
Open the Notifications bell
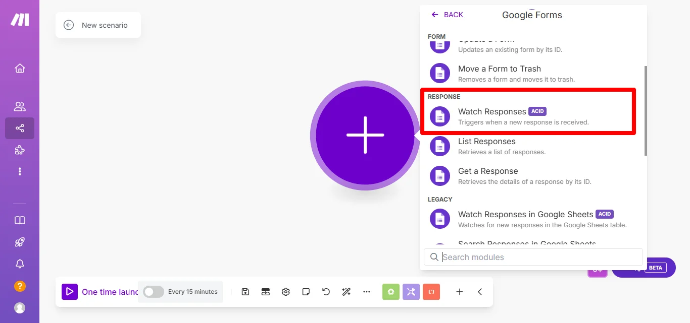pyautogui.click(x=20, y=264)
